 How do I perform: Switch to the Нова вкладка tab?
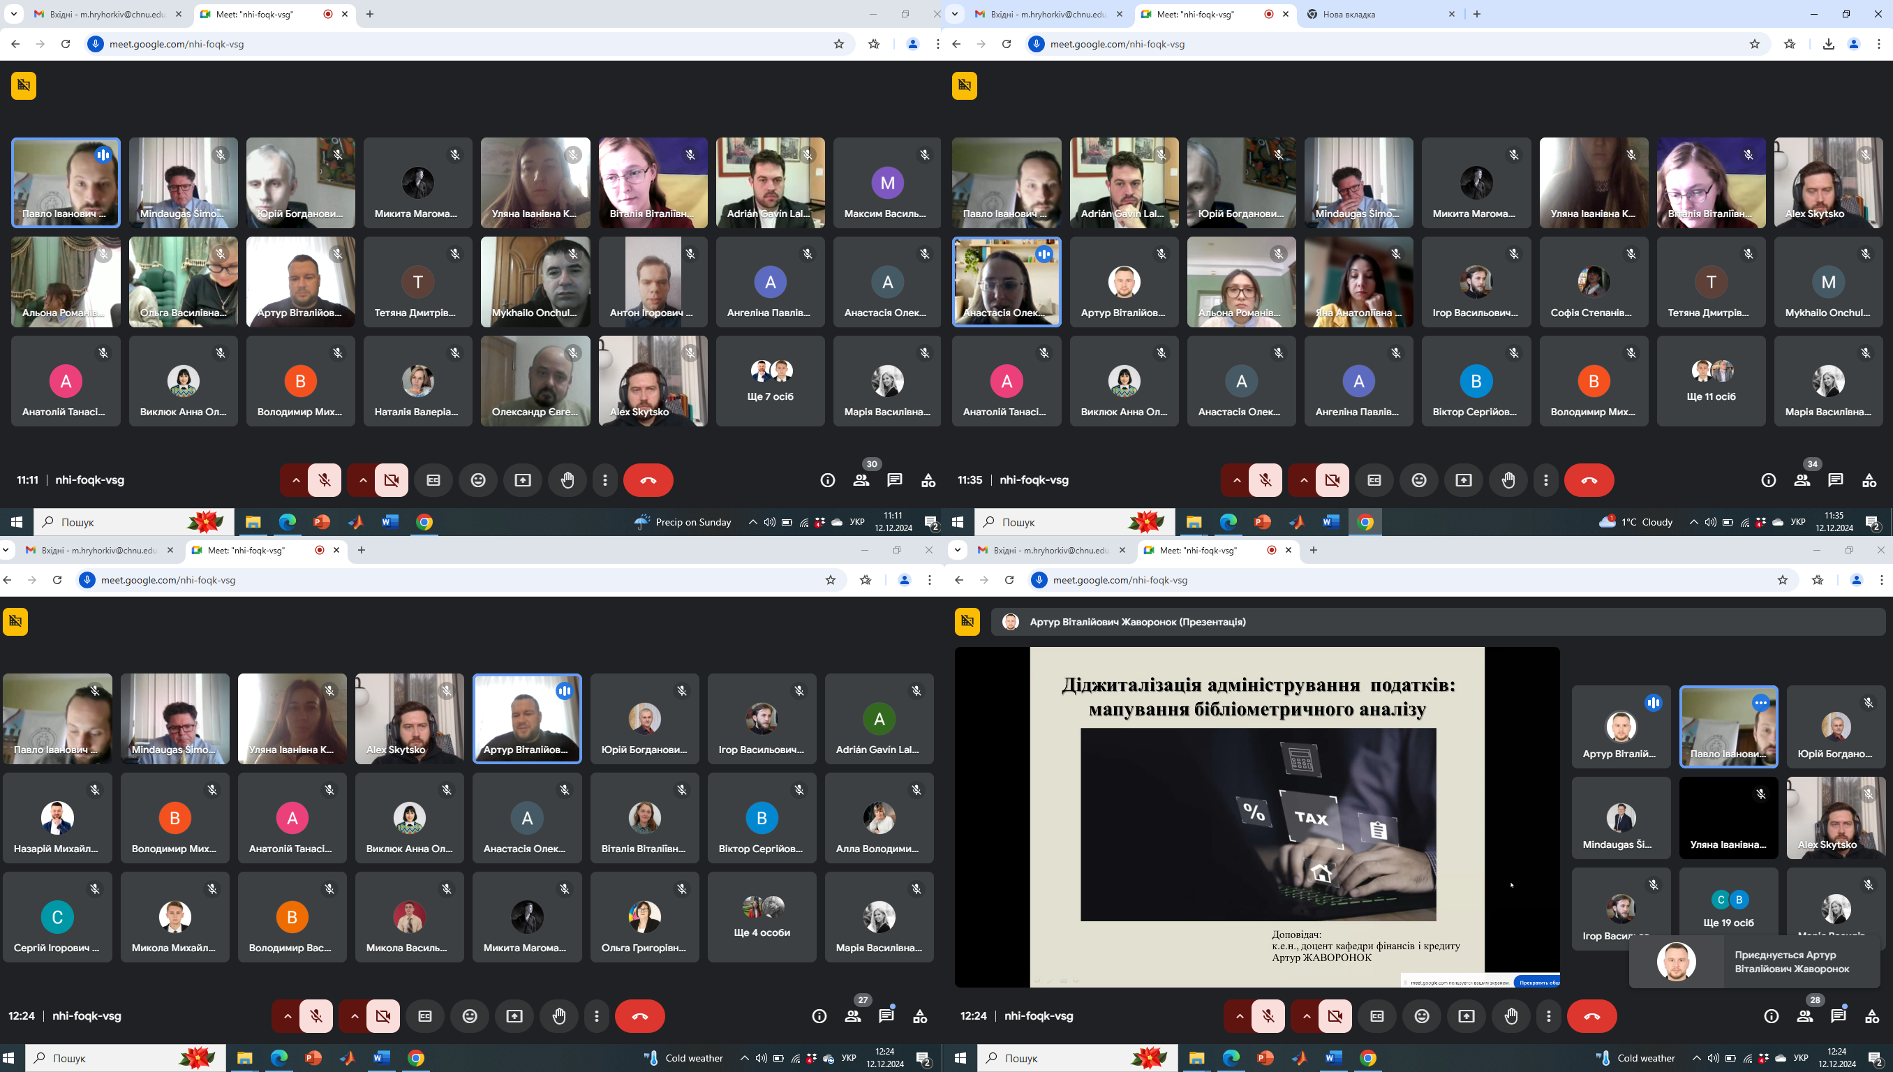[x=1382, y=14]
